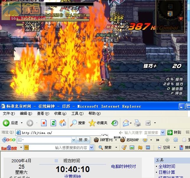Click the SOSO toolbar logo
The width and height of the screenshot is (190, 178).
click(x=9, y=140)
